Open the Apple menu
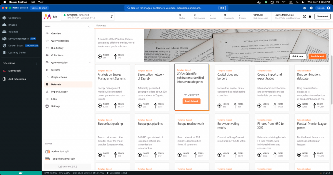 5,2
